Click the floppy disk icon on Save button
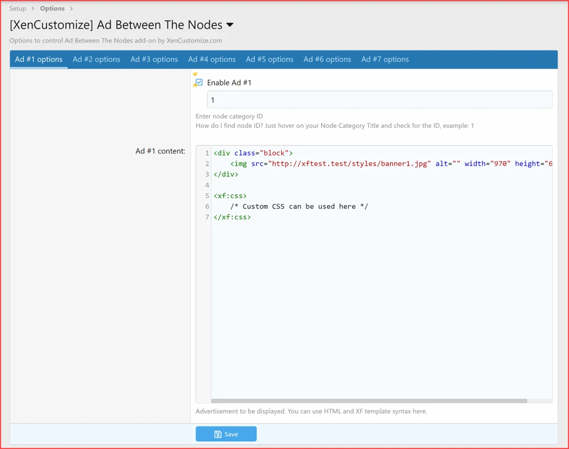This screenshot has width=569, height=449. [218, 434]
